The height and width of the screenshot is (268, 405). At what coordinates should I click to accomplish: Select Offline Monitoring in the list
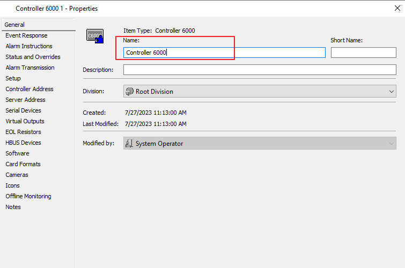tap(28, 196)
